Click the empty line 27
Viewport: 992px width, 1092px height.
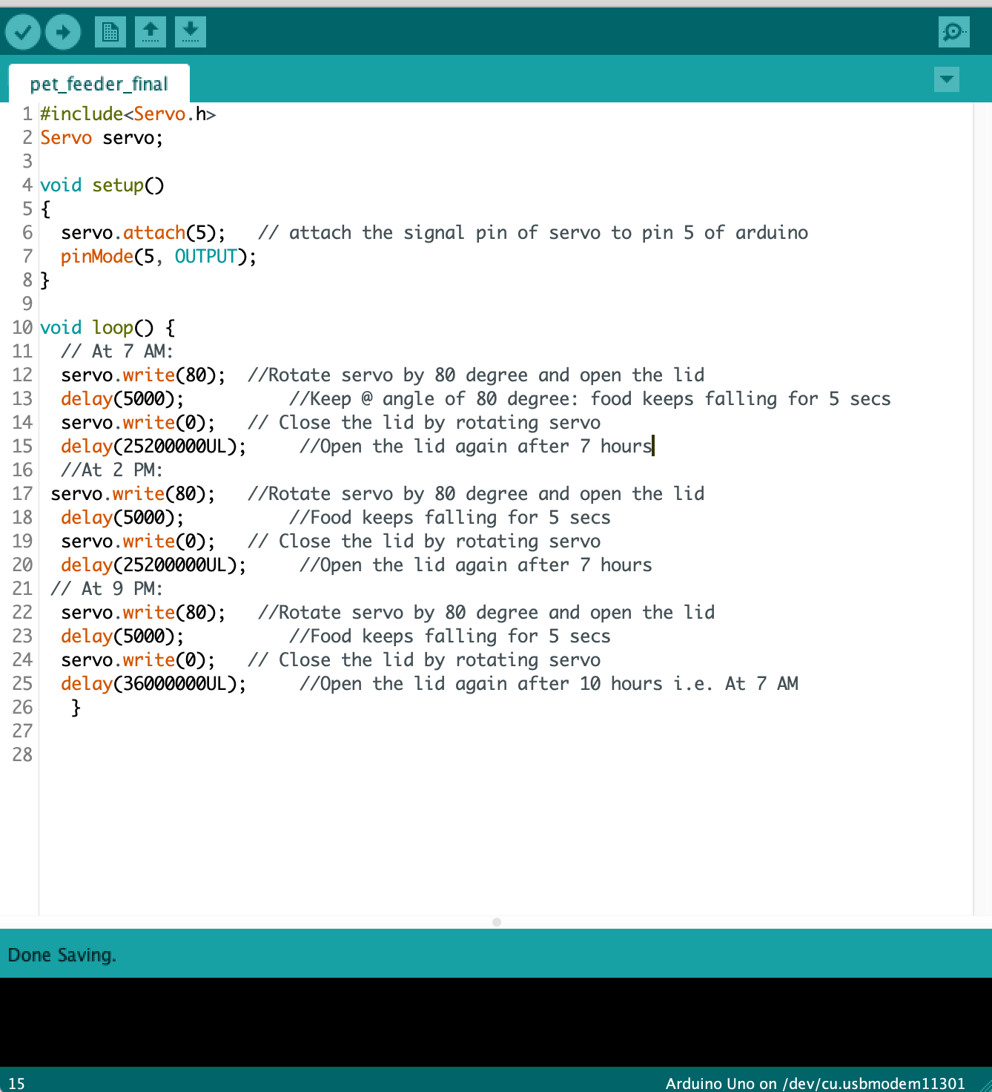(x=504, y=731)
